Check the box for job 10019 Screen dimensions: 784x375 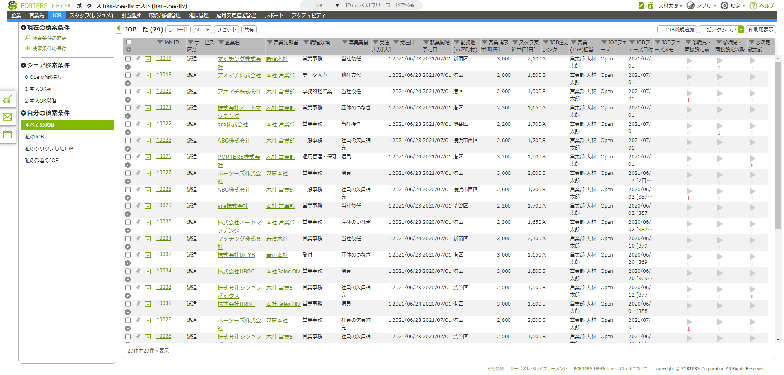128,75
